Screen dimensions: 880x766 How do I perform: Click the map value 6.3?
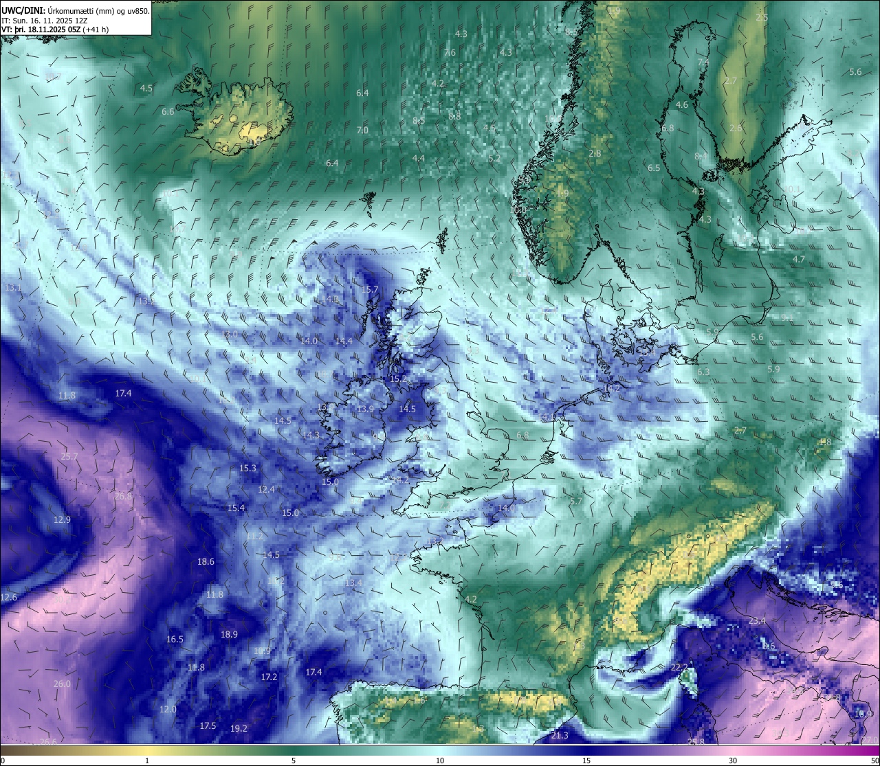tap(703, 372)
